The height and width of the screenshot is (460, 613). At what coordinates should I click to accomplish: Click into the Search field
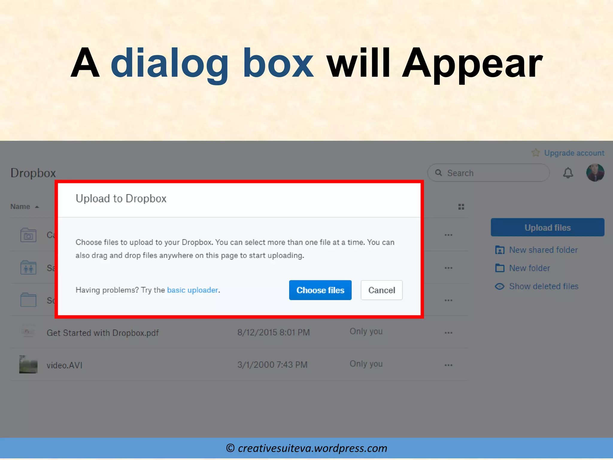[x=488, y=173]
